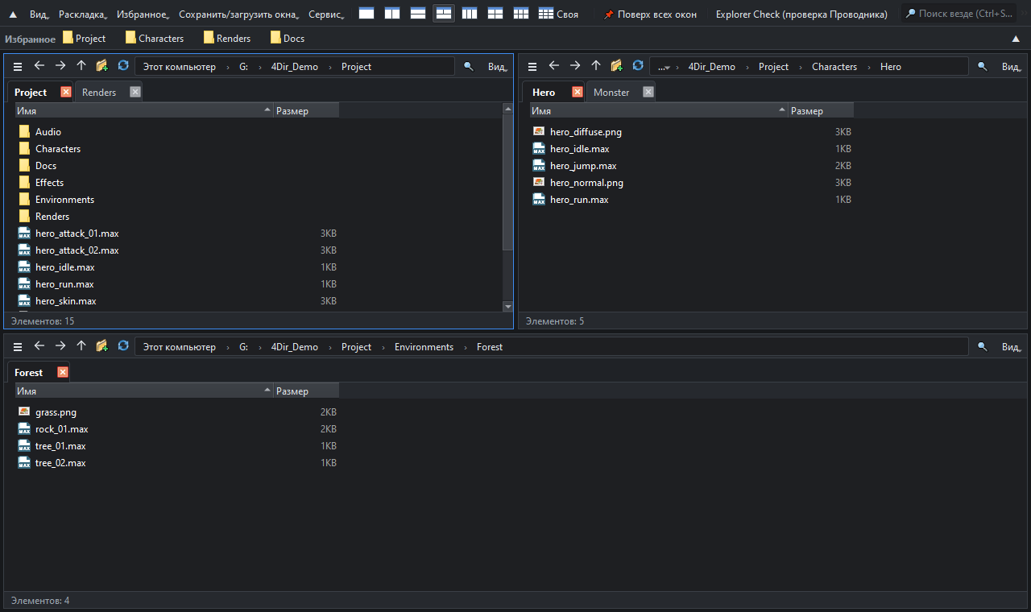Viewport: 1031px width, 612px height.
Task: Select the six-pane grid layout icon
Action: [x=521, y=14]
